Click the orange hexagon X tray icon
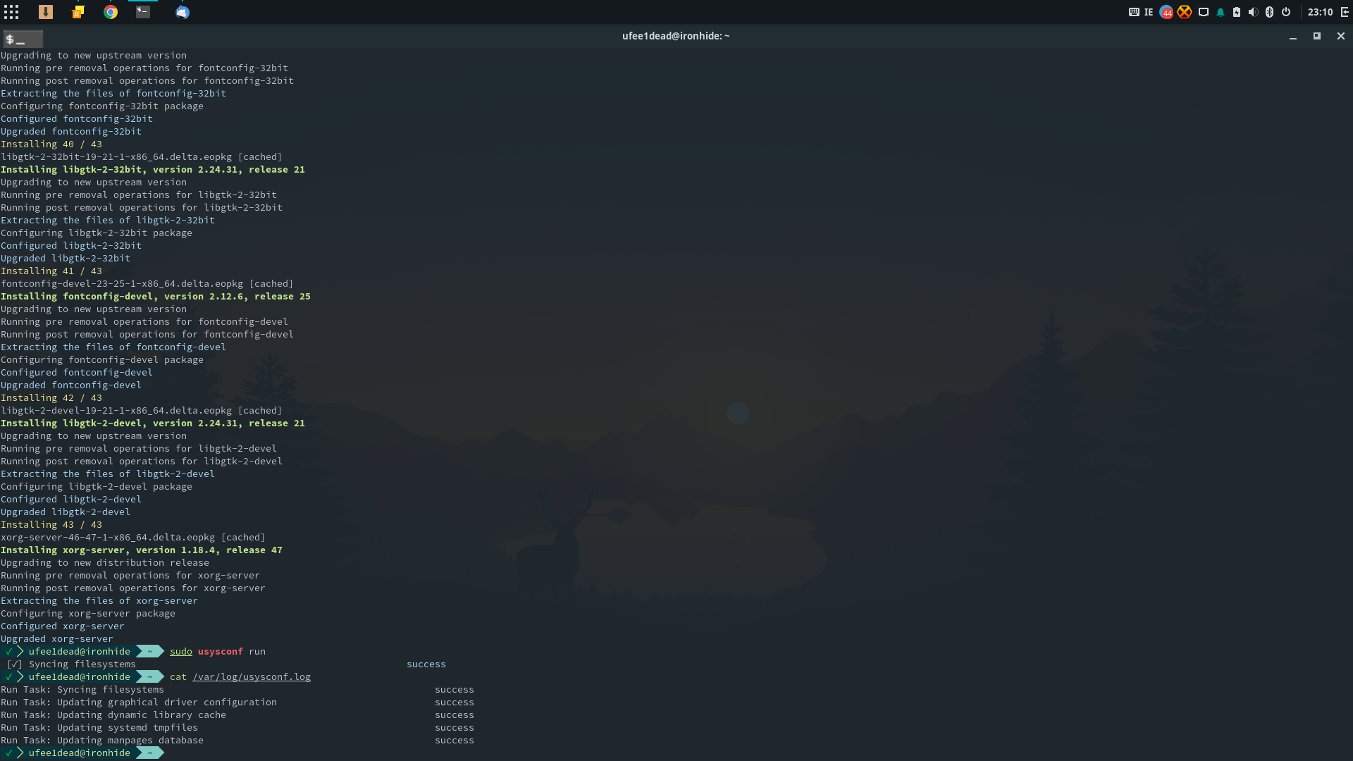This screenshot has height=761, width=1353. 1185,12
